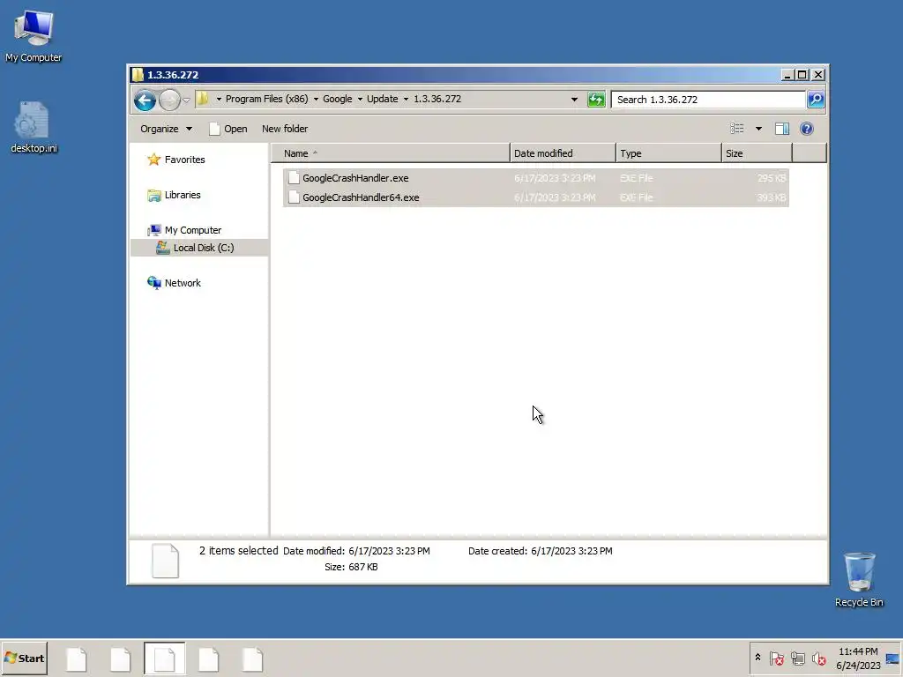Open the view options dropdown arrow
Viewport: 903px width, 677px height.
pos(758,129)
